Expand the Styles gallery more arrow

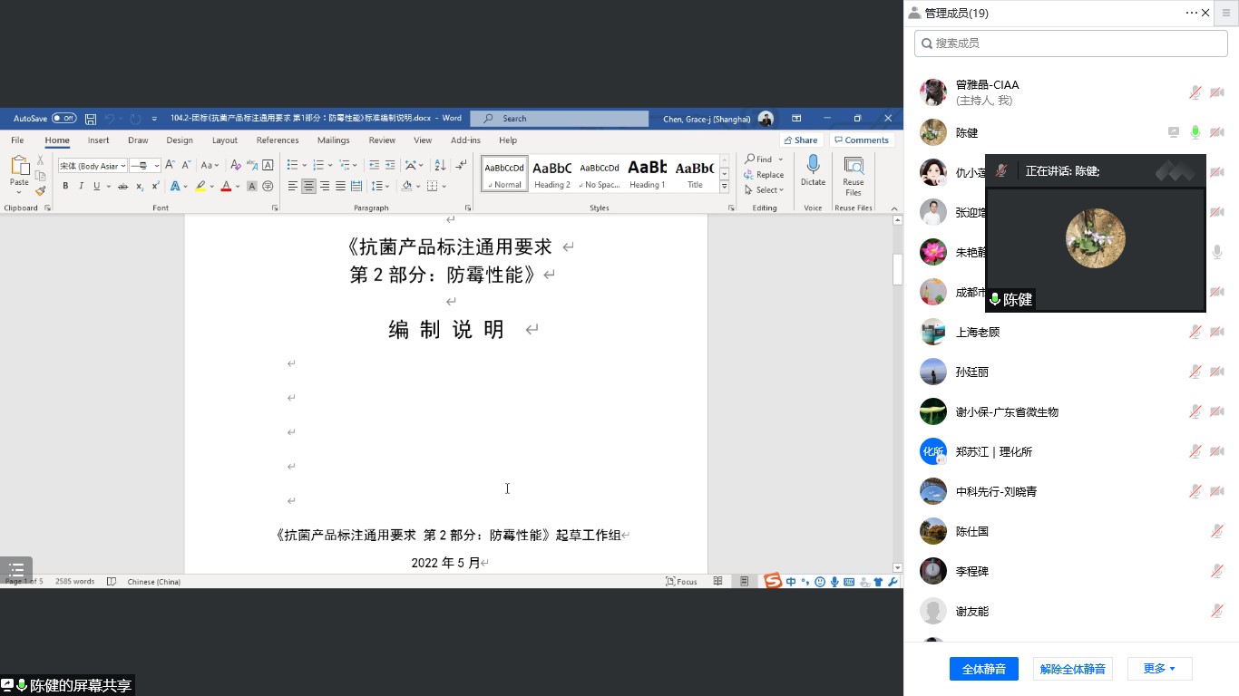[724, 187]
